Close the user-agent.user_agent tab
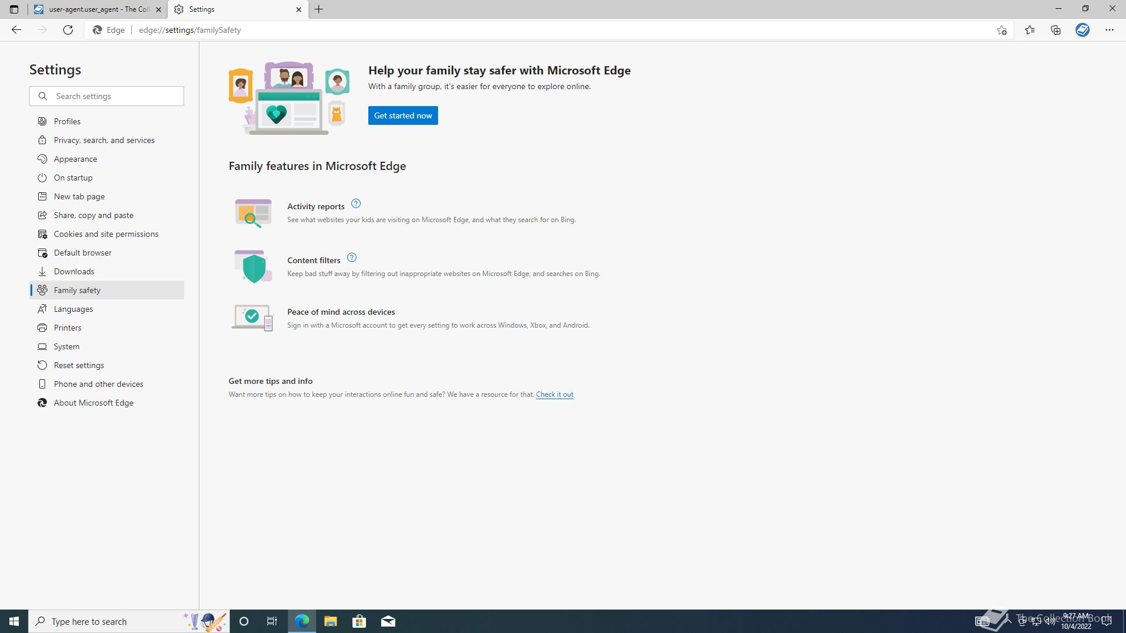1126x633 pixels. click(158, 9)
